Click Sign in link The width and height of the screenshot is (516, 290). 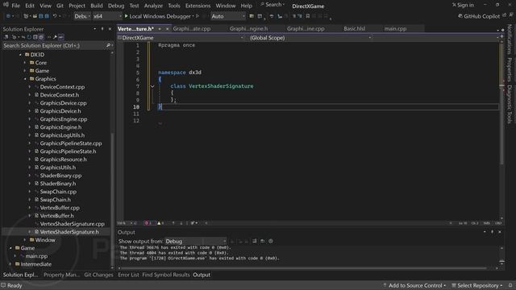point(463,5)
